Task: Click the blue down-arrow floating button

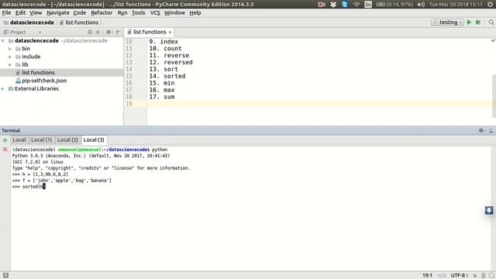Action: (489, 210)
